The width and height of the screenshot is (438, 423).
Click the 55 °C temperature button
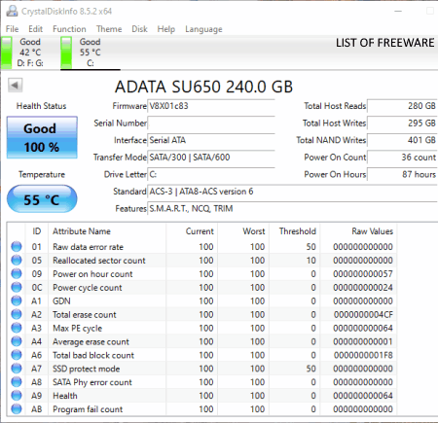click(x=42, y=199)
